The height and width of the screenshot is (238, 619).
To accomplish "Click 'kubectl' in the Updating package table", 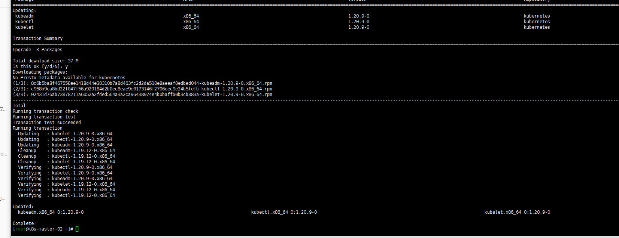I will coord(24,22).
